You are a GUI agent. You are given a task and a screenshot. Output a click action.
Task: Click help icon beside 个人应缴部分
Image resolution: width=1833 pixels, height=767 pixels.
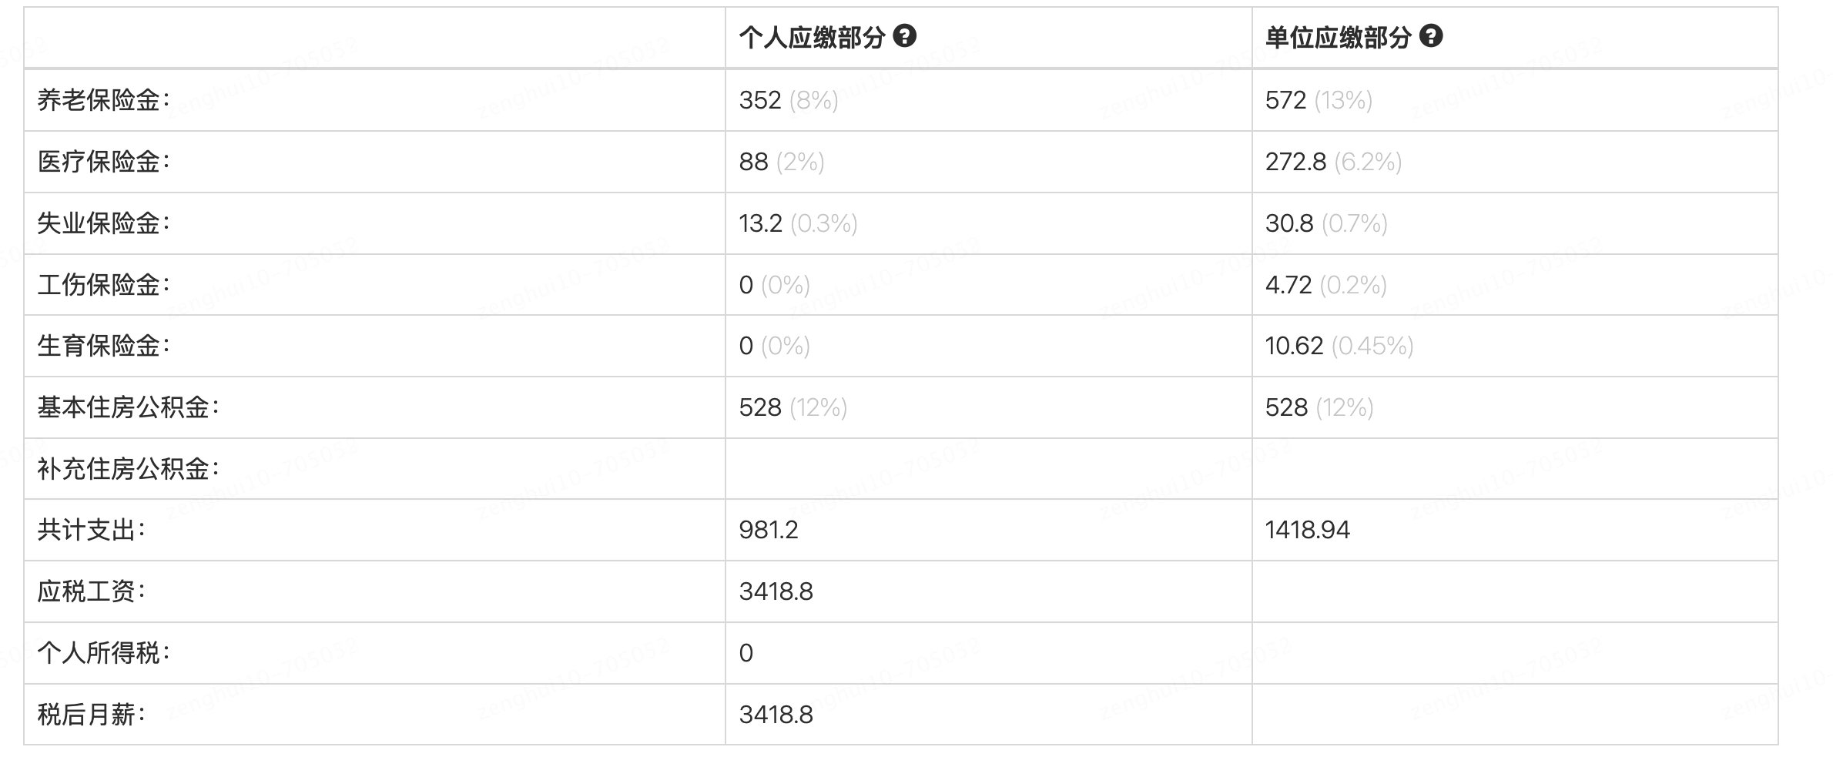pos(905,36)
